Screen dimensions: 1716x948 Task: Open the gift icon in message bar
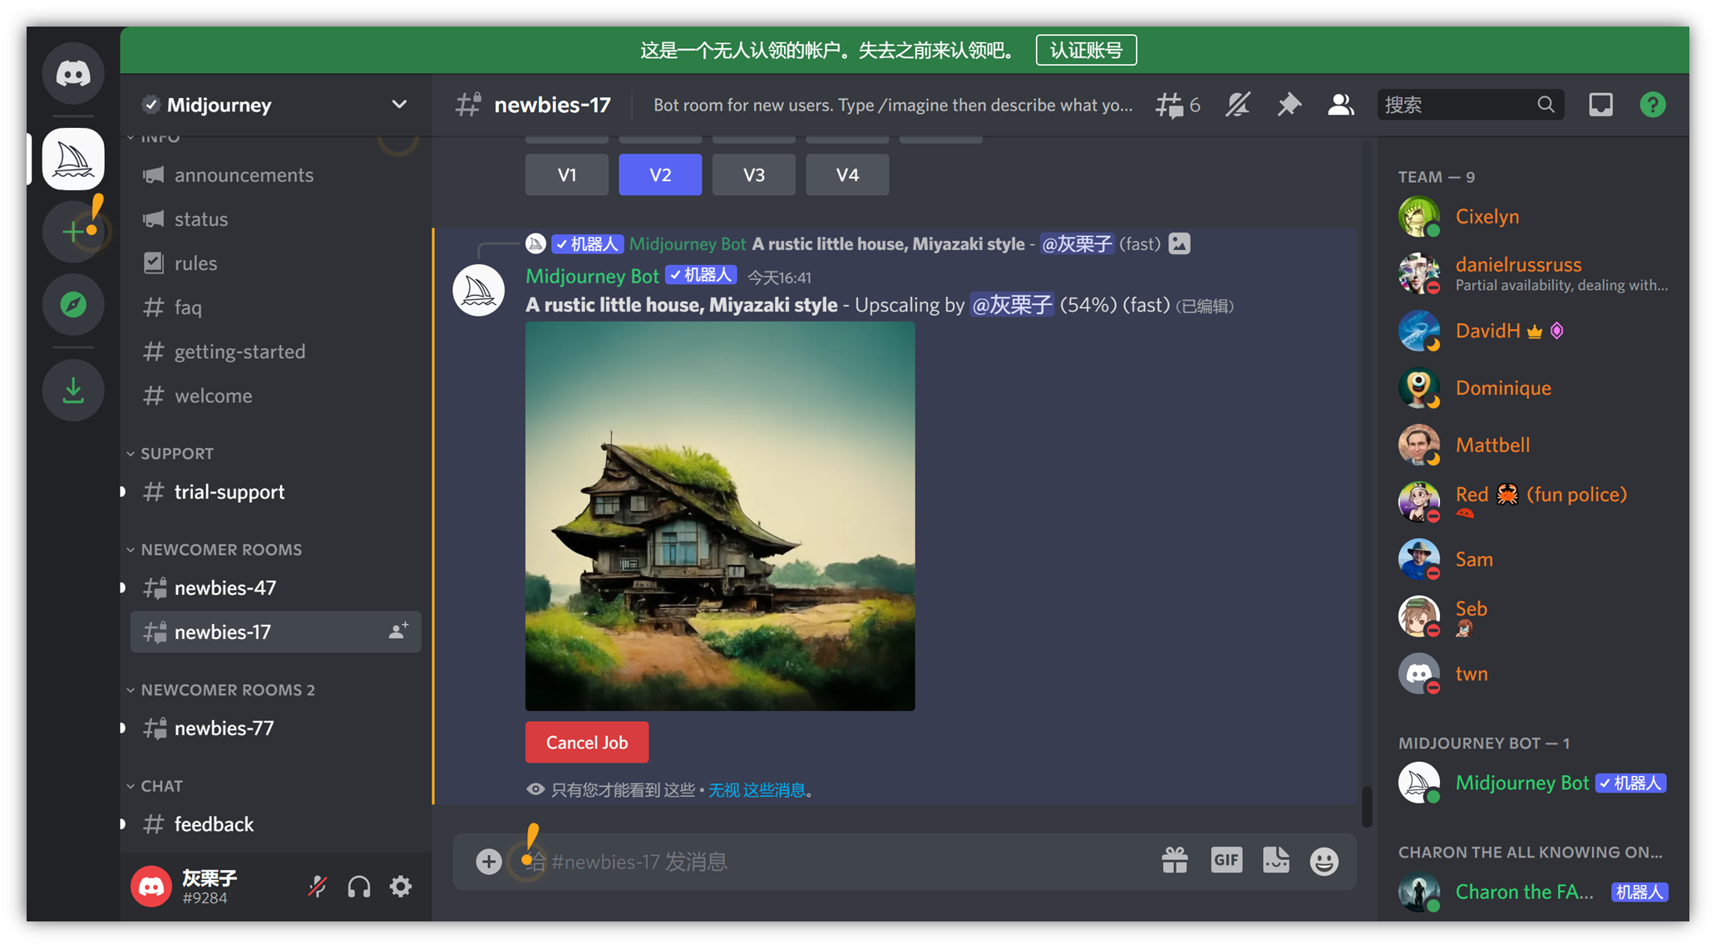tap(1175, 861)
